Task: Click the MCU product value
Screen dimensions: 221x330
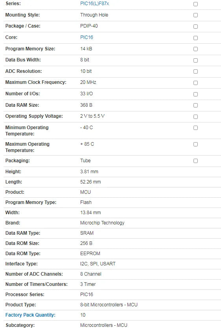Action: [85, 192]
